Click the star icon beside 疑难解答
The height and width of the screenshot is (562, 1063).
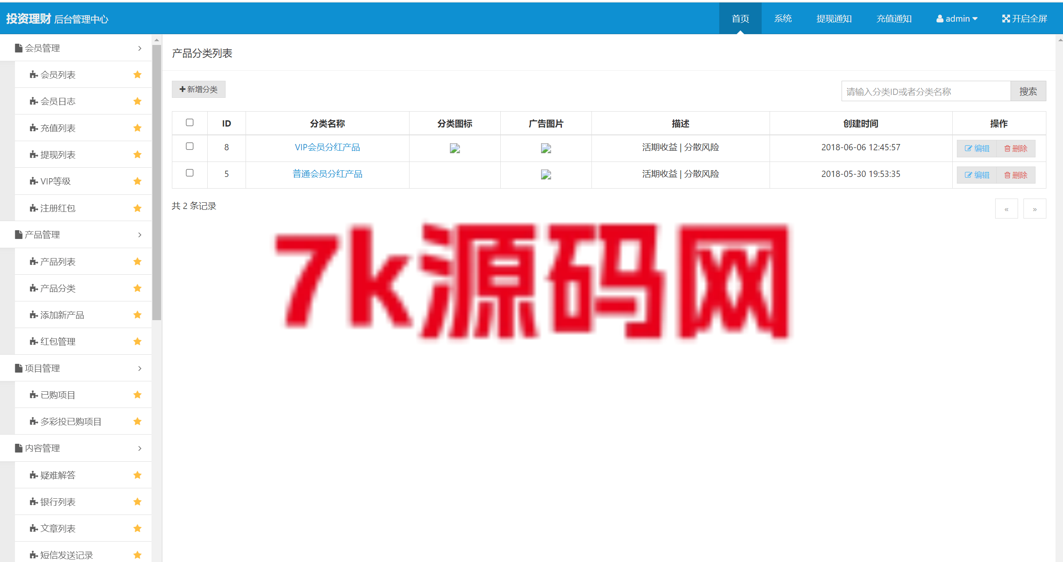click(137, 475)
